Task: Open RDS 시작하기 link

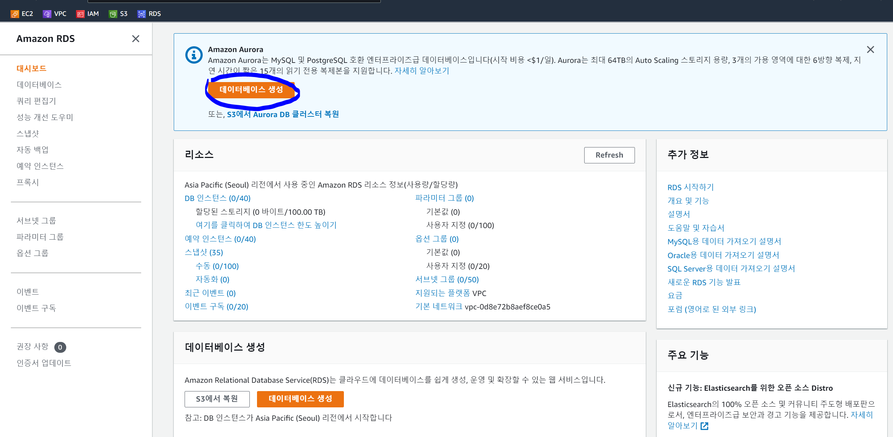Action: (x=690, y=187)
